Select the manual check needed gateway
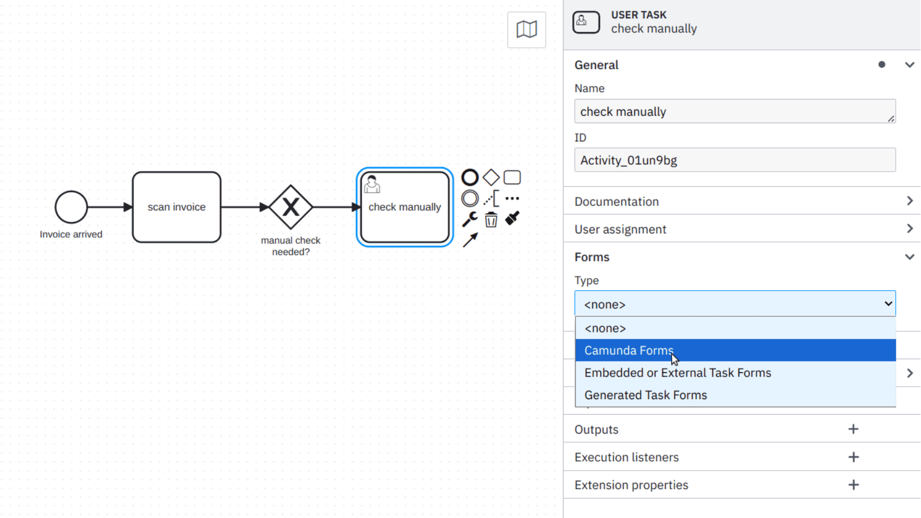Viewport: 921px width, 518px height. coord(291,207)
